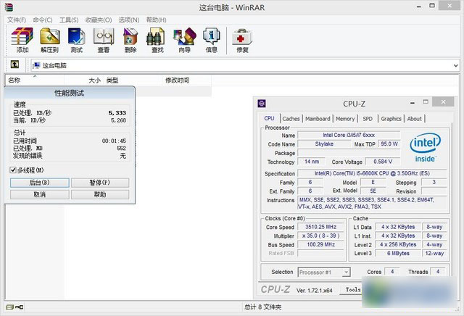Click the Level 3 12-way value
Image resolution: width=464 pixels, height=316 pixels.
pyautogui.click(x=434, y=253)
